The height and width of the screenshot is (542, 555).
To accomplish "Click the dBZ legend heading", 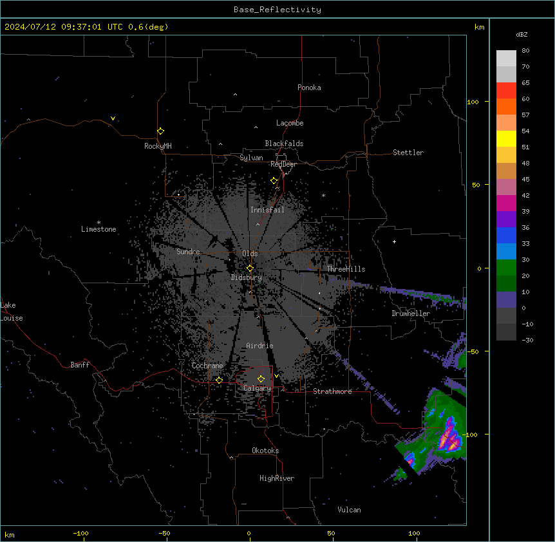I will [x=522, y=34].
